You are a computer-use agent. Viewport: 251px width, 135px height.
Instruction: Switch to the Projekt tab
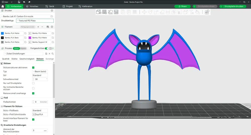(68, 6)
